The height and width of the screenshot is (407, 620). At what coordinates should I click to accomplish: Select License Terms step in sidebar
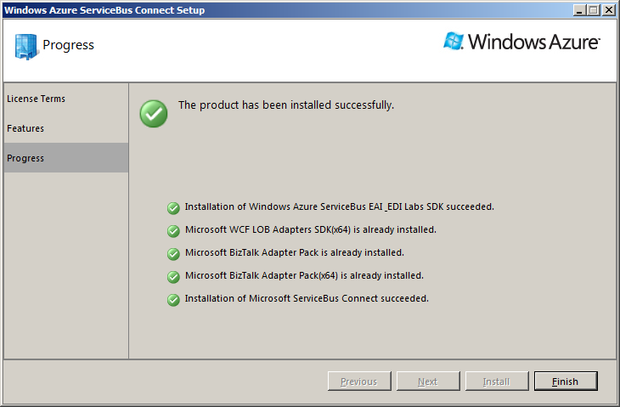click(x=66, y=99)
